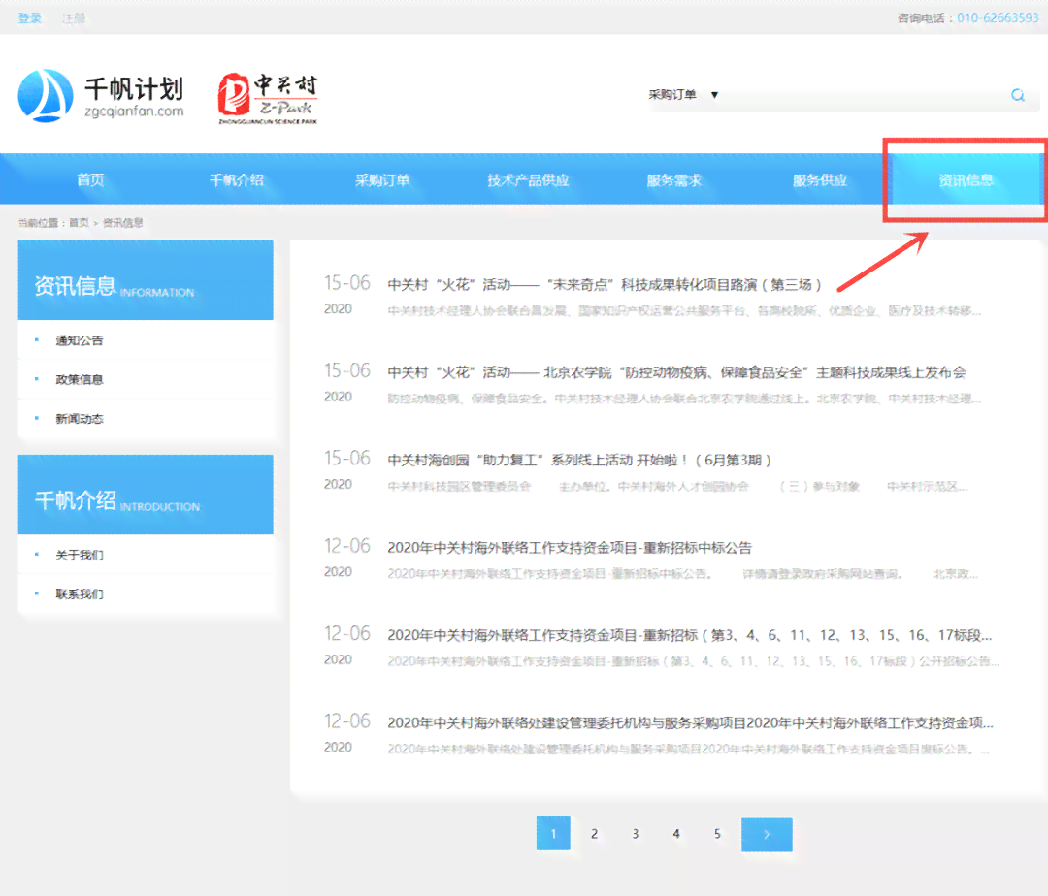1048x896 pixels.
Task: Go to pagination page 3
Action: tap(636, 833)
